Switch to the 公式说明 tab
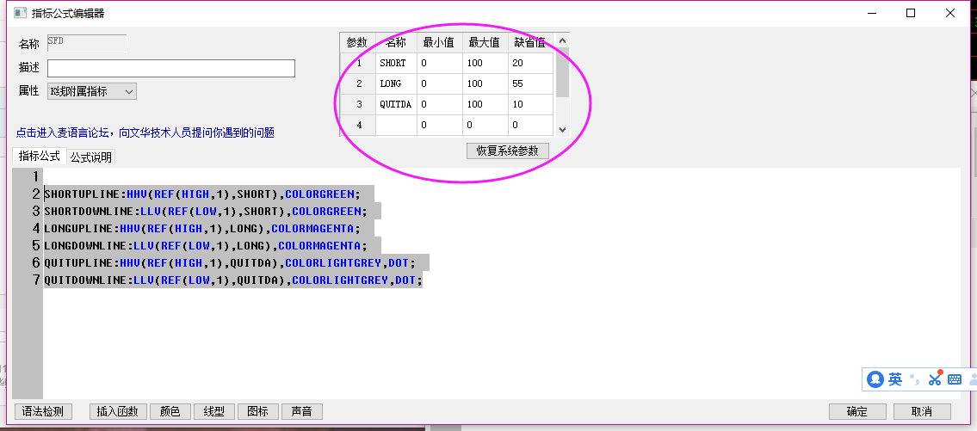 click(x=91, y=157)
